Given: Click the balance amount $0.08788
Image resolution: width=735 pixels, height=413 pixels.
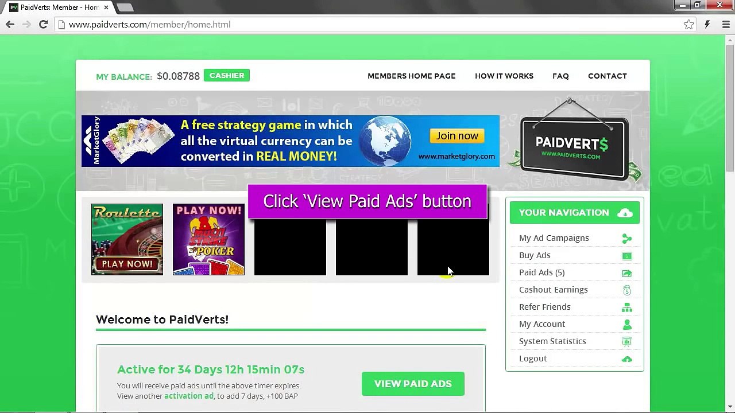Looking at the screenshot, I should tap(178, 76).
